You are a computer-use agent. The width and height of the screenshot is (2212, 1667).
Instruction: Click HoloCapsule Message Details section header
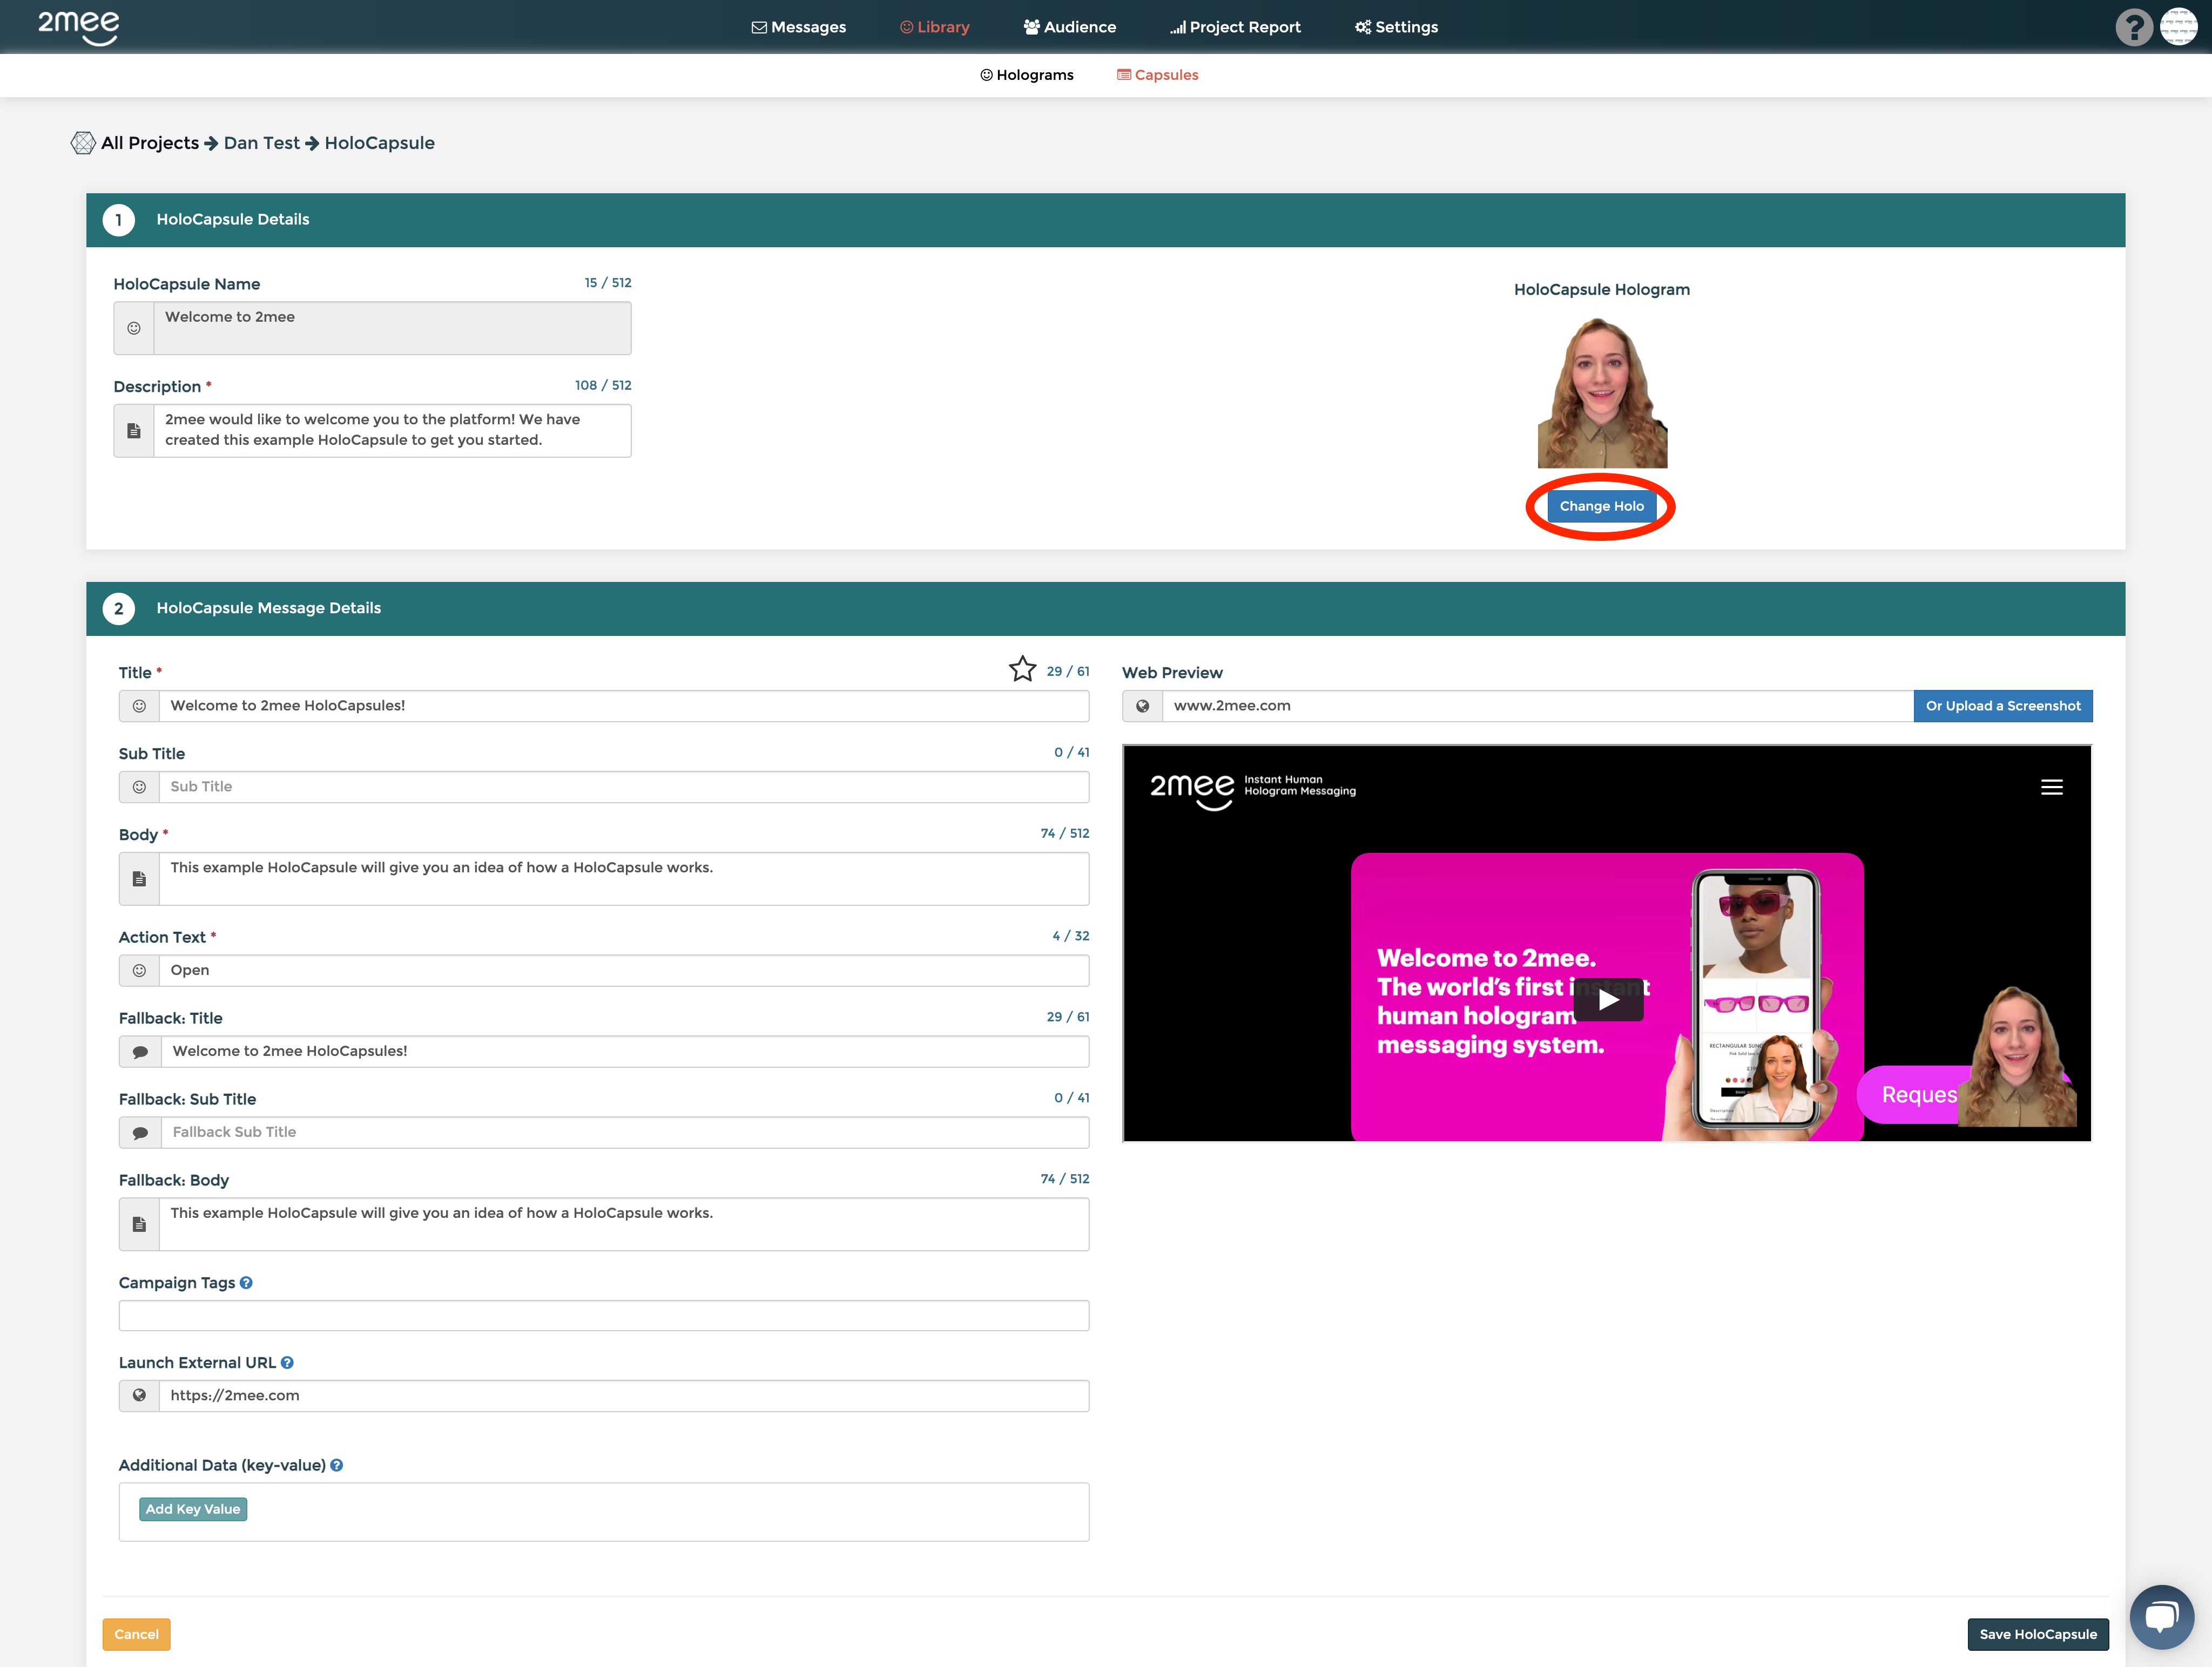pyautogui.click(x=1105, y=608)
